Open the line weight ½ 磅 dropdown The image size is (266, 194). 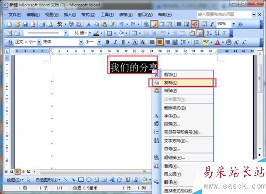point(90,33)
